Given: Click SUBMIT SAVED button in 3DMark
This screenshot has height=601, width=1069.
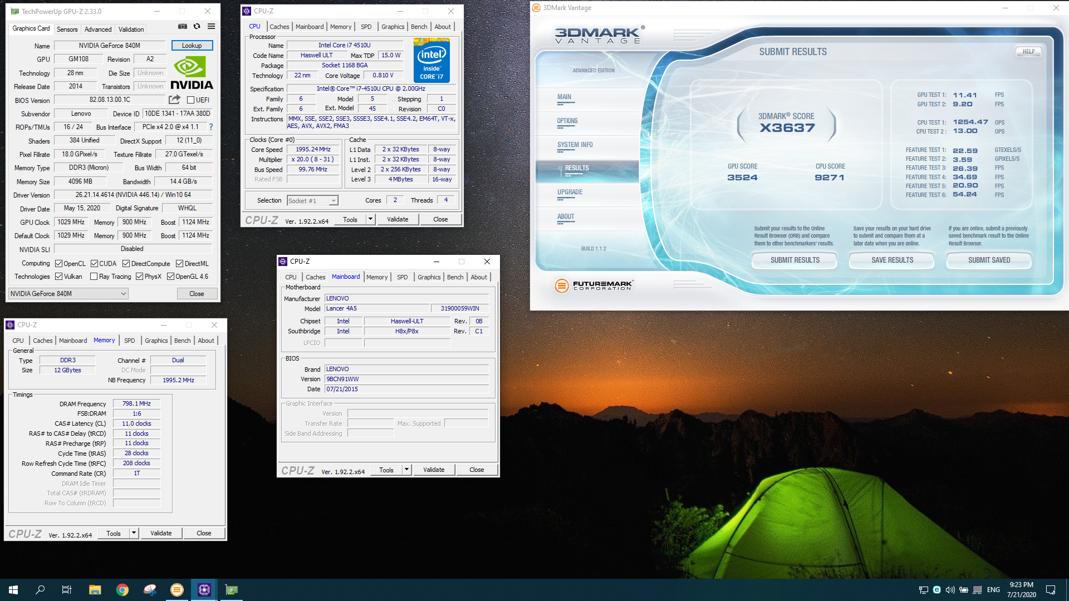Looking at the screenshot, I should click(x=989, y=260).
